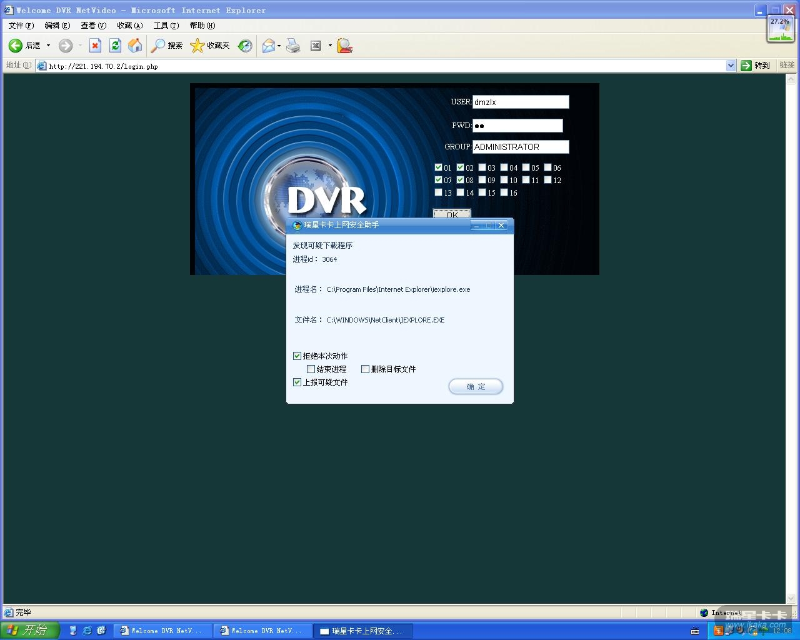This screenshot has height=640, width=800.
Task: Open Favorites (收藏夹) star icon
Action: [210, 46]
